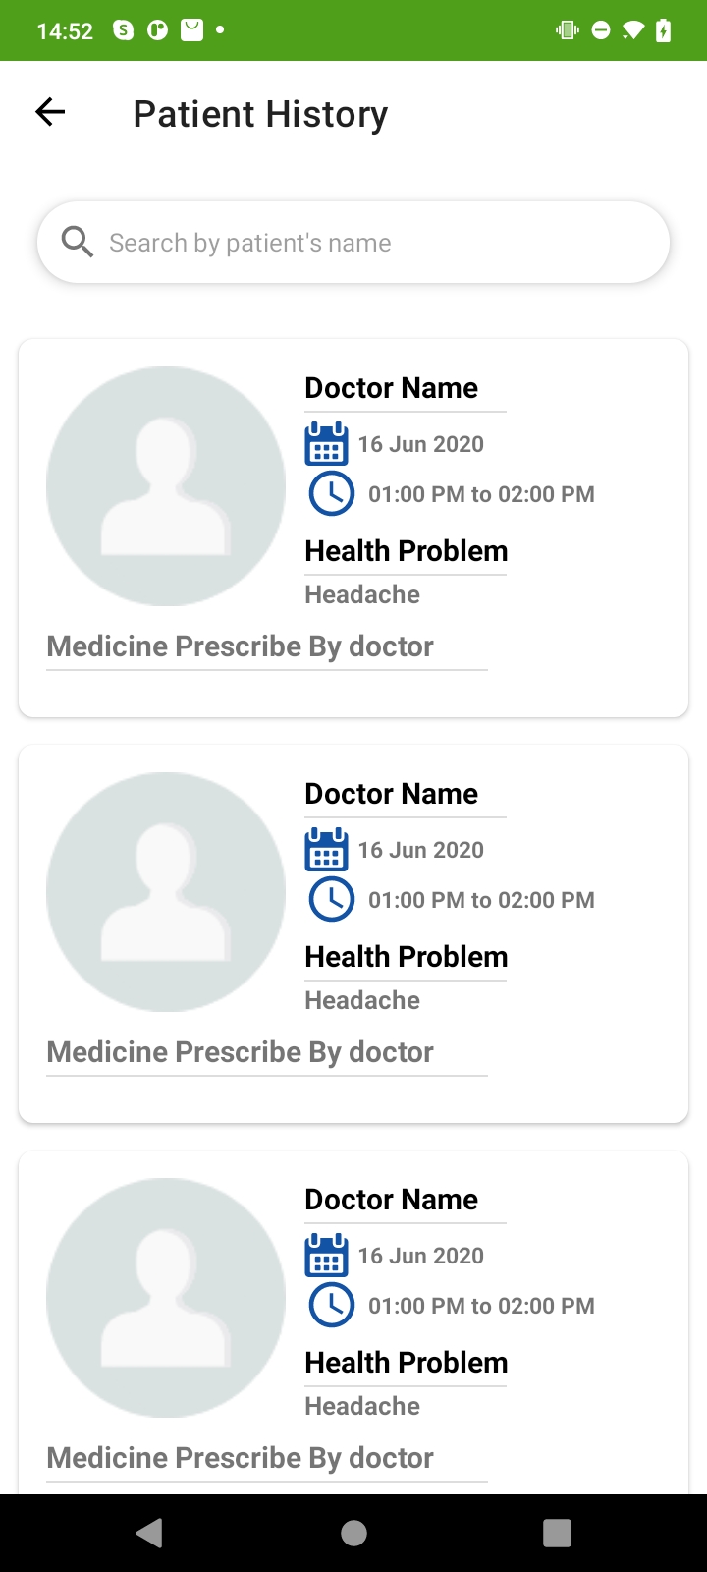
Task: Focus the patient name search field
Action: 373,243
